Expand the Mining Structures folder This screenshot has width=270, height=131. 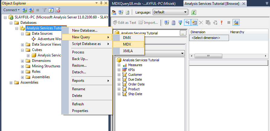pos(22,66)
